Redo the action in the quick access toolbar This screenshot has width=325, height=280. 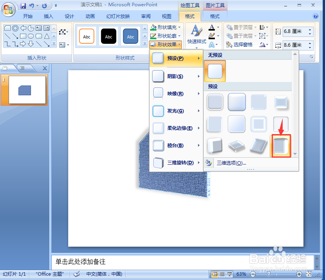point(44,5)
